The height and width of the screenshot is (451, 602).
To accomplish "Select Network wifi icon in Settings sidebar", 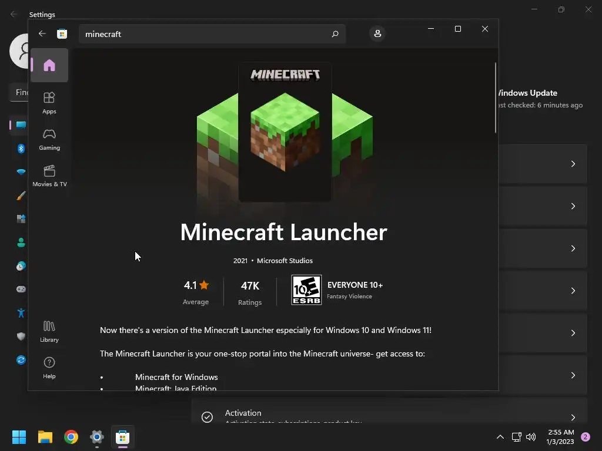I will pyautogui.click(x=21, y=172).
